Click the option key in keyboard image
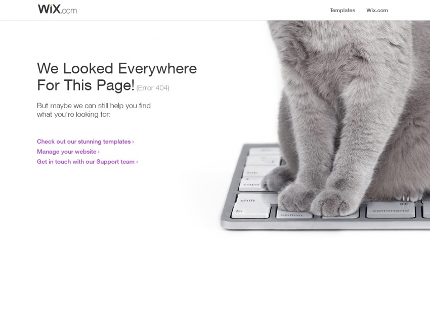 point(294,213)
